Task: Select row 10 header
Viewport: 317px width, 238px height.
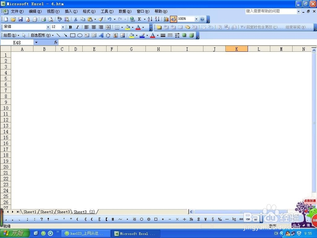Action: (x=6, y=108)
